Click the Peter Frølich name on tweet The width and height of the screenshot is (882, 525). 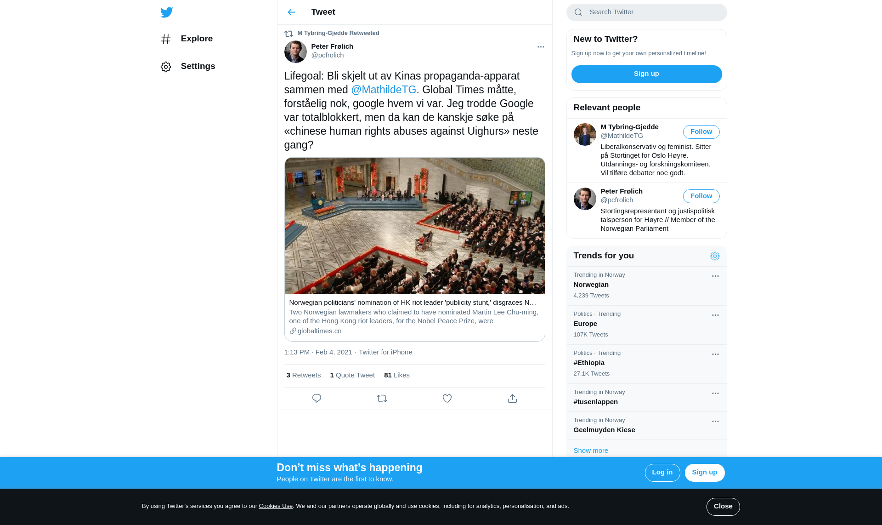(332, 46)
